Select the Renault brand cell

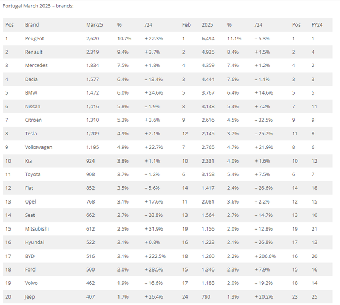pos(33,52)
